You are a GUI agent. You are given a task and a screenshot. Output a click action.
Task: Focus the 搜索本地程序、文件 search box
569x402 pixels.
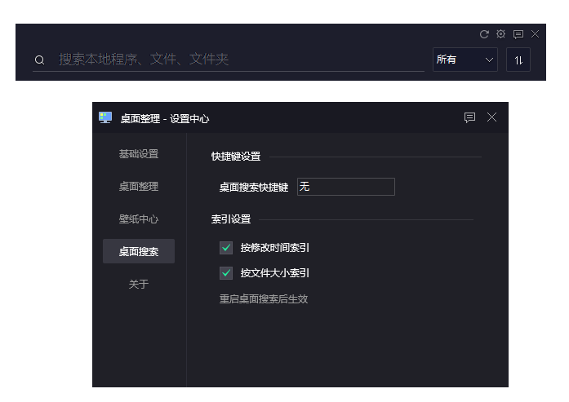[x=237, y=60]
